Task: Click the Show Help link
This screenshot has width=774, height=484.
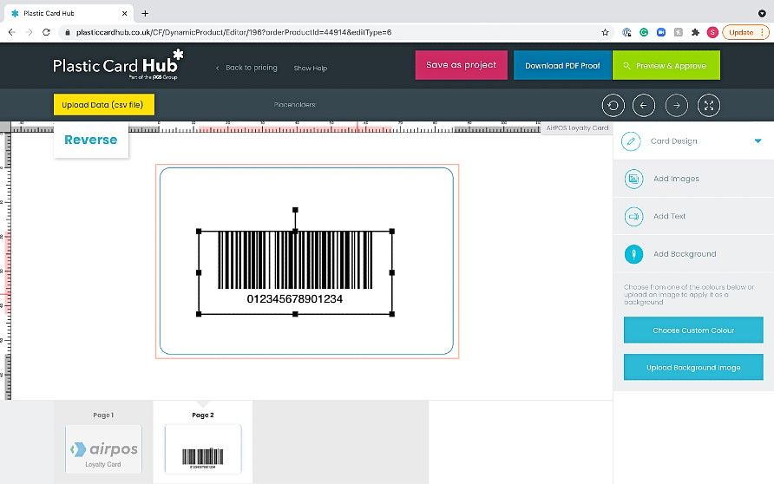Action: [x=310, y=68]
